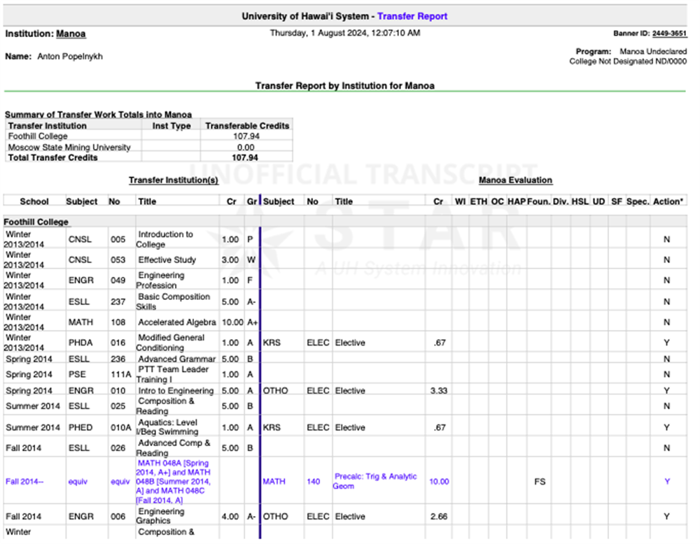Click the "HAP" column header
The width and height of the screenshot is (700, 544).
pos(517,201)
